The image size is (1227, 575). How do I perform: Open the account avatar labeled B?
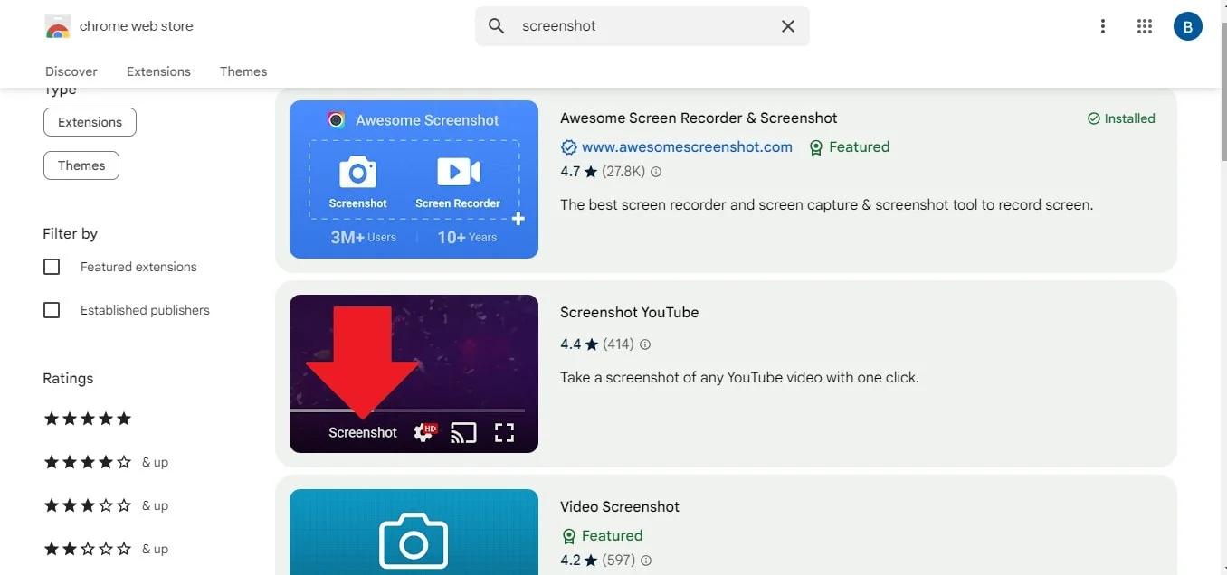coord(1187,26)
